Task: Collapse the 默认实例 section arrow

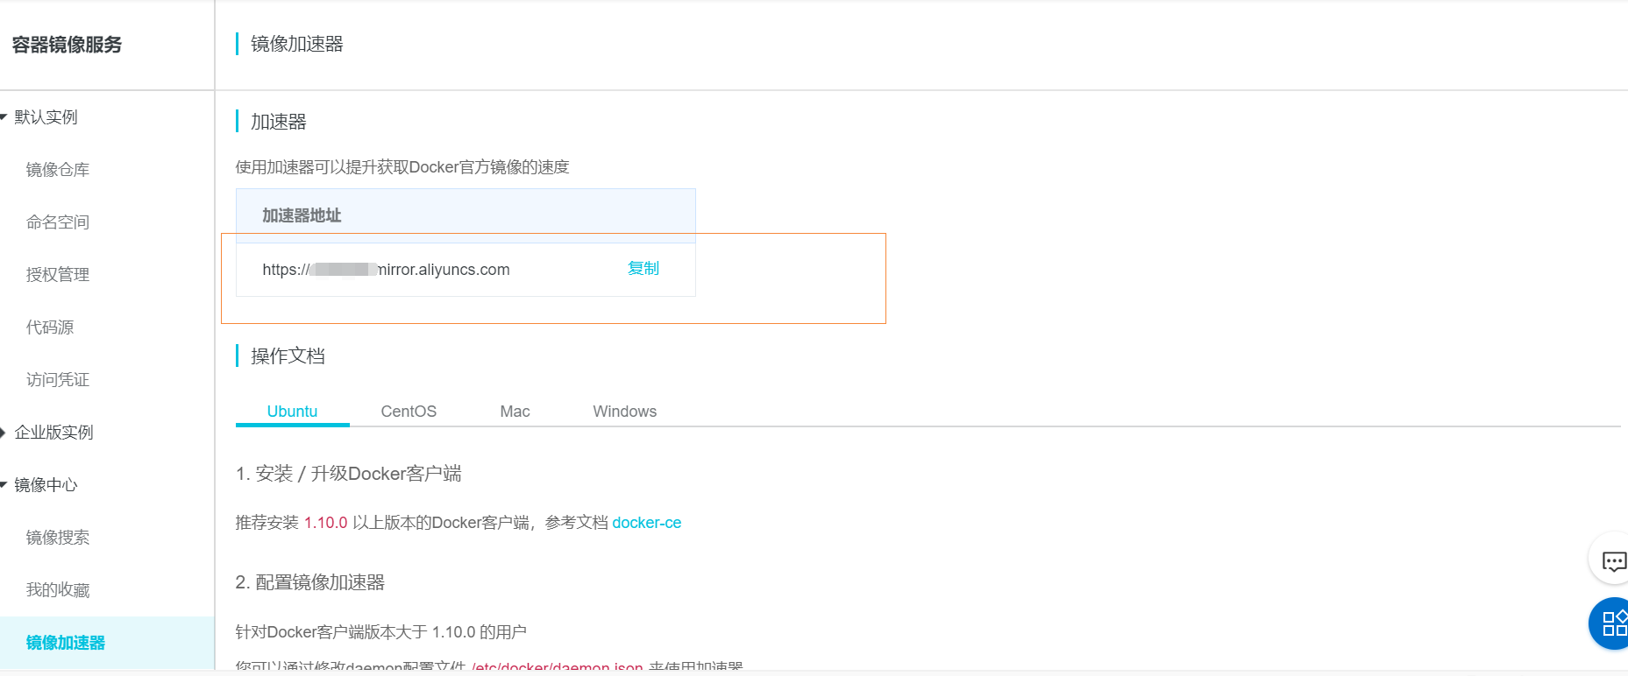Action: [4, 116]
